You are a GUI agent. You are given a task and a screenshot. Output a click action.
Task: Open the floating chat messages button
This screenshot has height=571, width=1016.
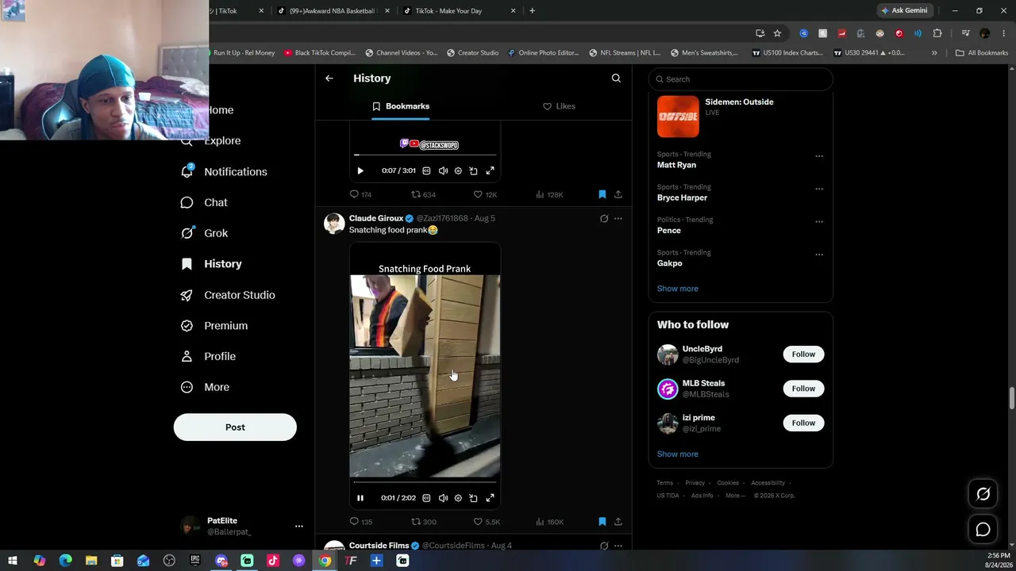coord(983,529)
